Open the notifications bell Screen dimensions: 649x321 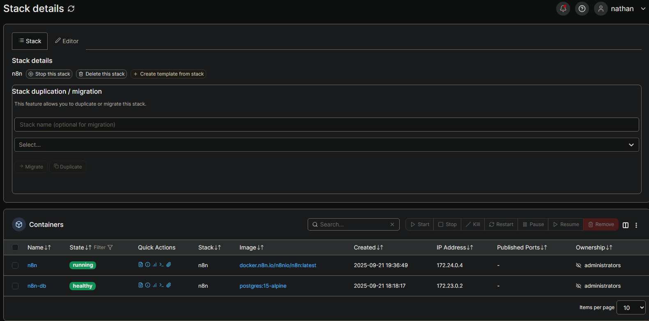click(x=563, y=9)
